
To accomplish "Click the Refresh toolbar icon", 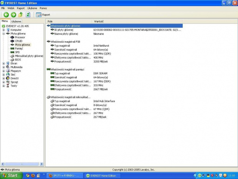I will (x=28, y=15).
